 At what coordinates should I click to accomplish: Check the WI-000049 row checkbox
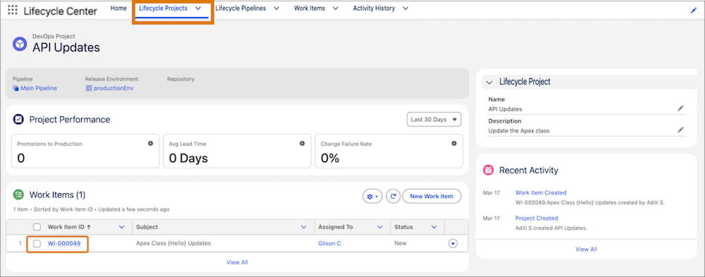coord(37,243)
